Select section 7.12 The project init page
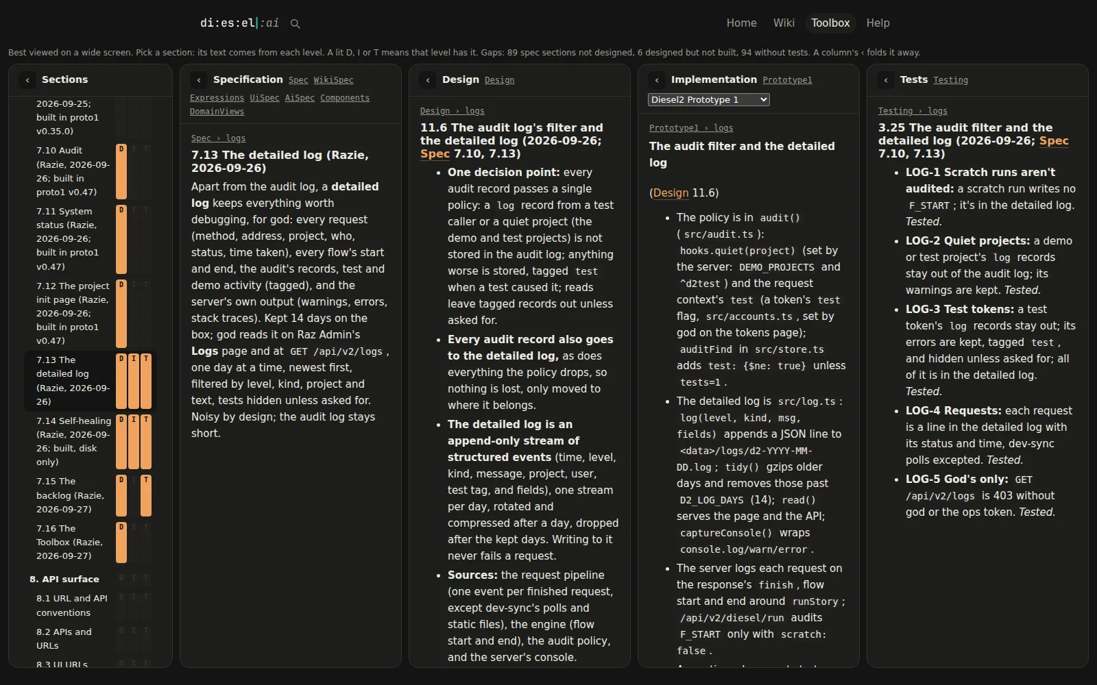Image resolution: width=1097 pixels, height=685 pixels. click(x=73, y=313)
